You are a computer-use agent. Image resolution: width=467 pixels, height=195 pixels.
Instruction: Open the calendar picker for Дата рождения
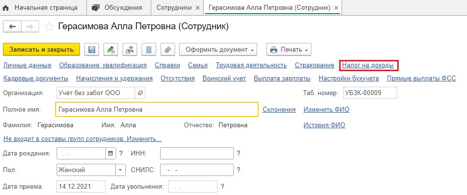(110, 154)
